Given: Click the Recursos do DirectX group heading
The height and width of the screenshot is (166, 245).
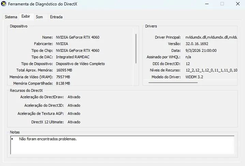Looking at the screenshot, I should pos(26,90).
